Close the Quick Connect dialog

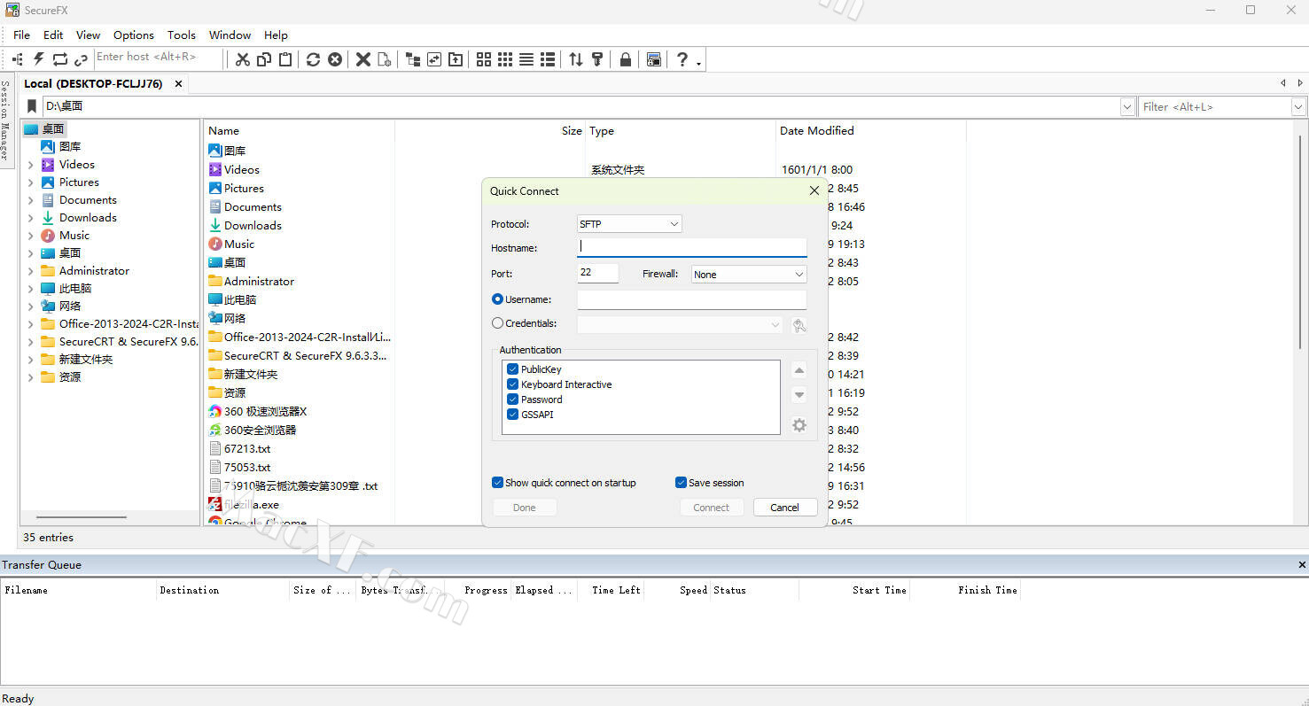click(x=814, y=190)
